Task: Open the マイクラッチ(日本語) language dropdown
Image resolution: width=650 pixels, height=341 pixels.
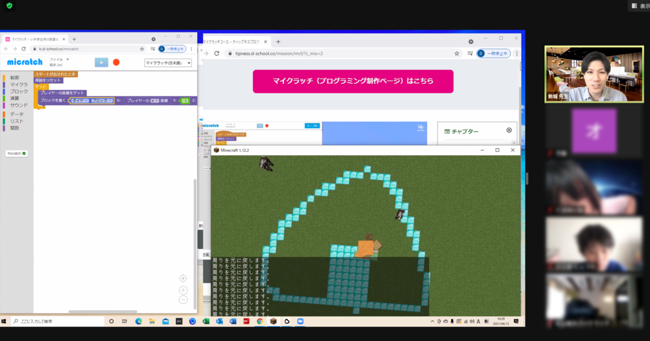Action: click(168, 63)
